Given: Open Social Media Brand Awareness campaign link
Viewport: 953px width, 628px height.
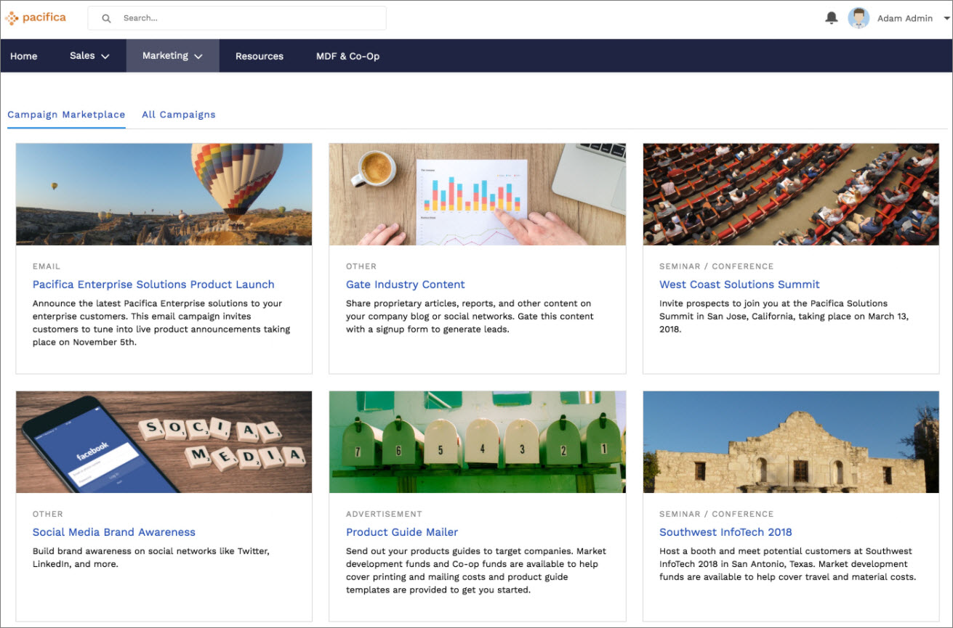Looking at the screenshot, I should point(114,532).
